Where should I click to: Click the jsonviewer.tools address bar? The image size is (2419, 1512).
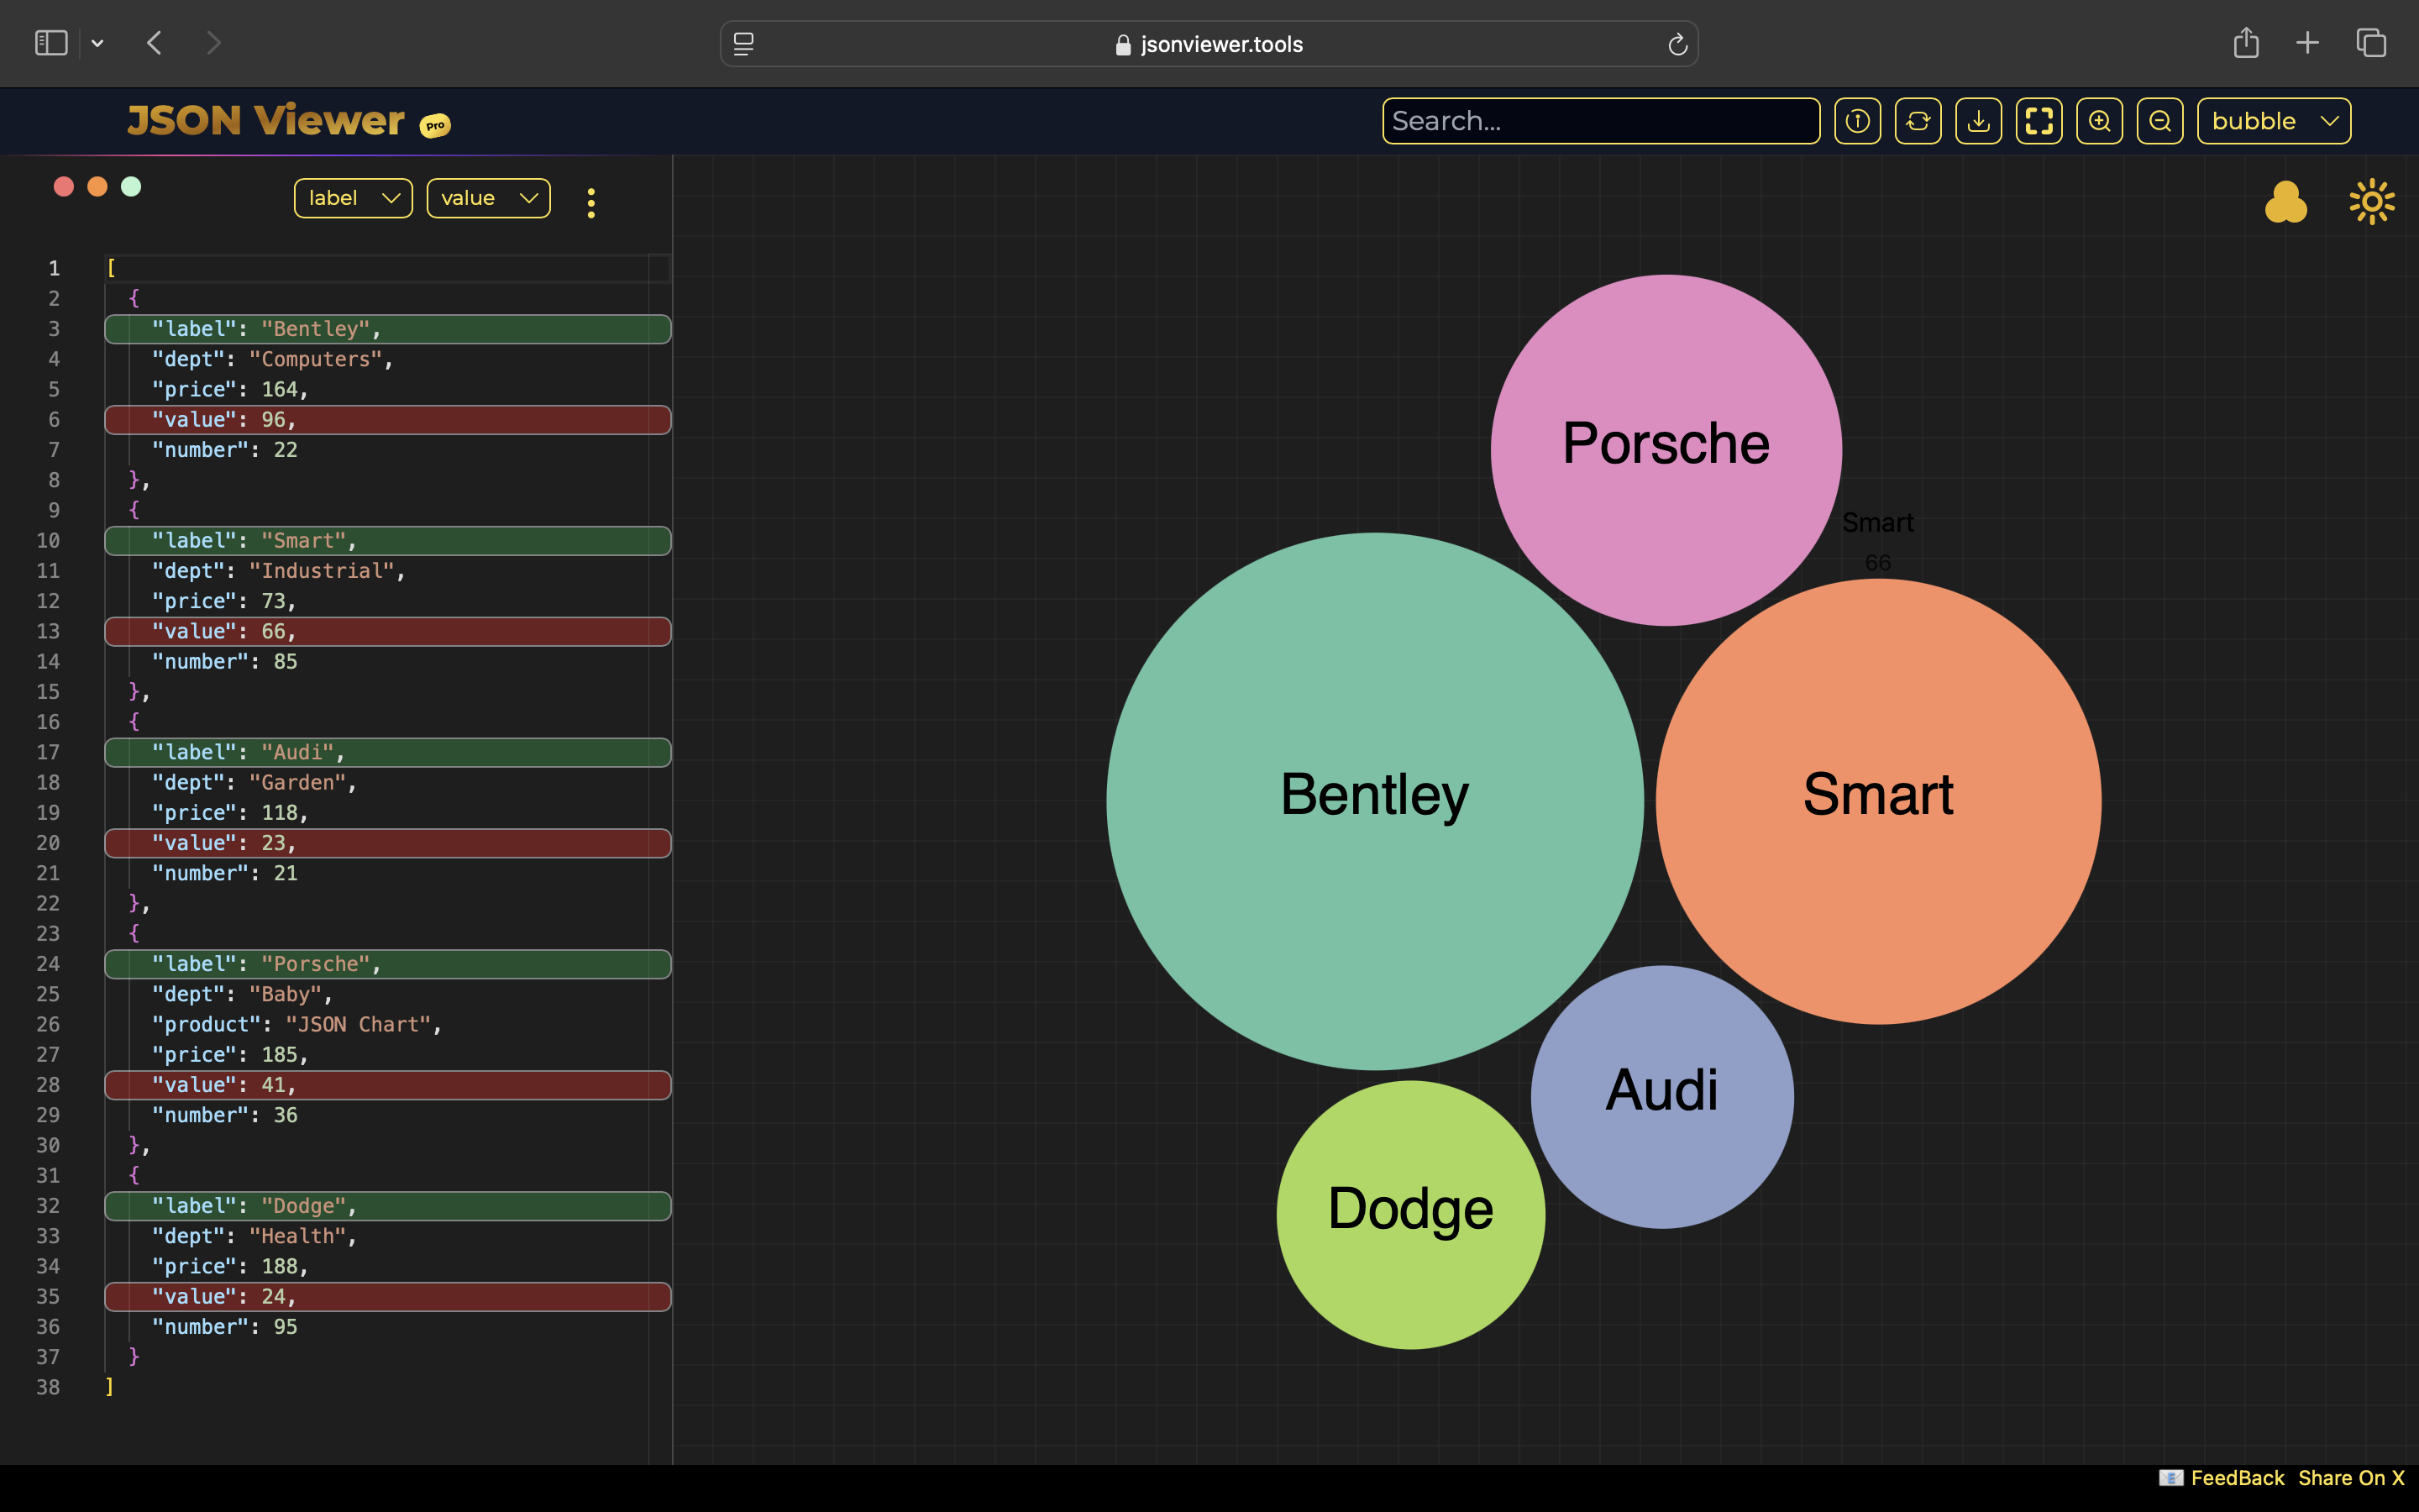(1209, 44)
